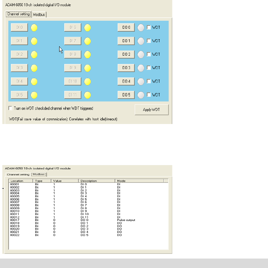The image size is (268, 268).
Task: Click the disabled DI 0 button
Action: [x=19, y=27]
